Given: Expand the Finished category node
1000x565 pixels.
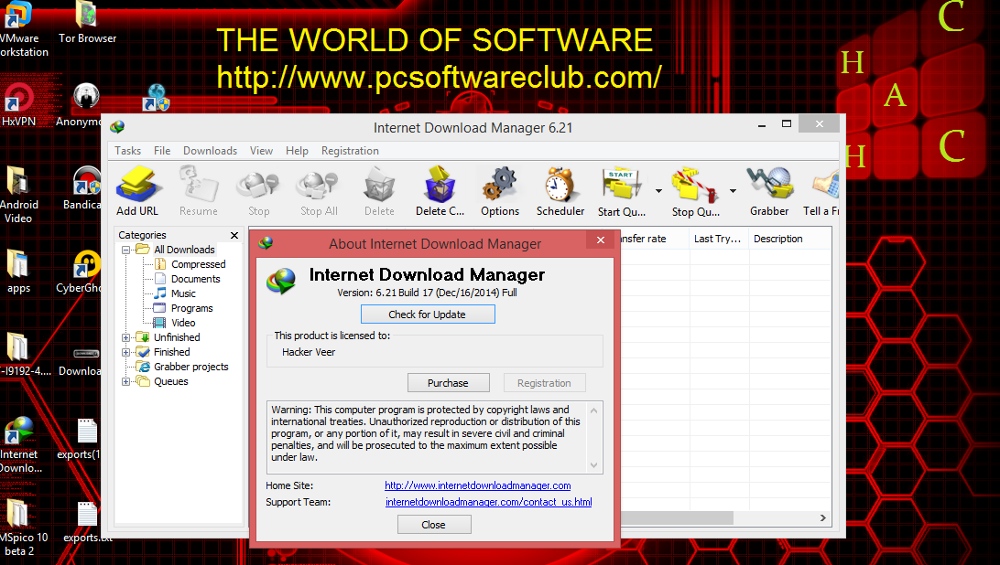Looking at the screenshot, I should [x=125, y=352].
